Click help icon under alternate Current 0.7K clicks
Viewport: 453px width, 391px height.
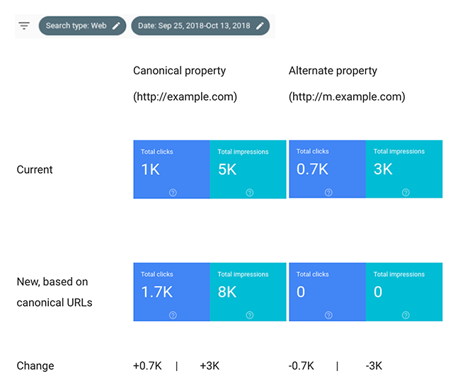(x=328, y=193)
